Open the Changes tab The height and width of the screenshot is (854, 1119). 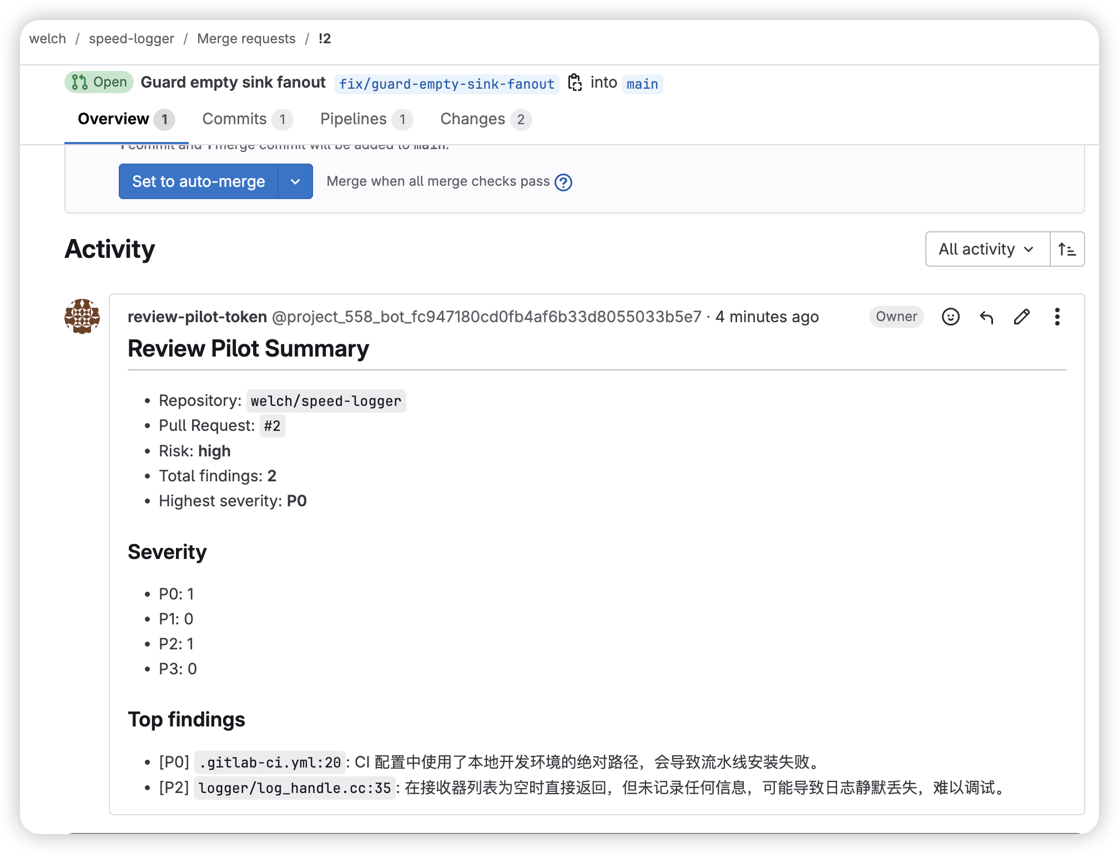coord(486,119)
